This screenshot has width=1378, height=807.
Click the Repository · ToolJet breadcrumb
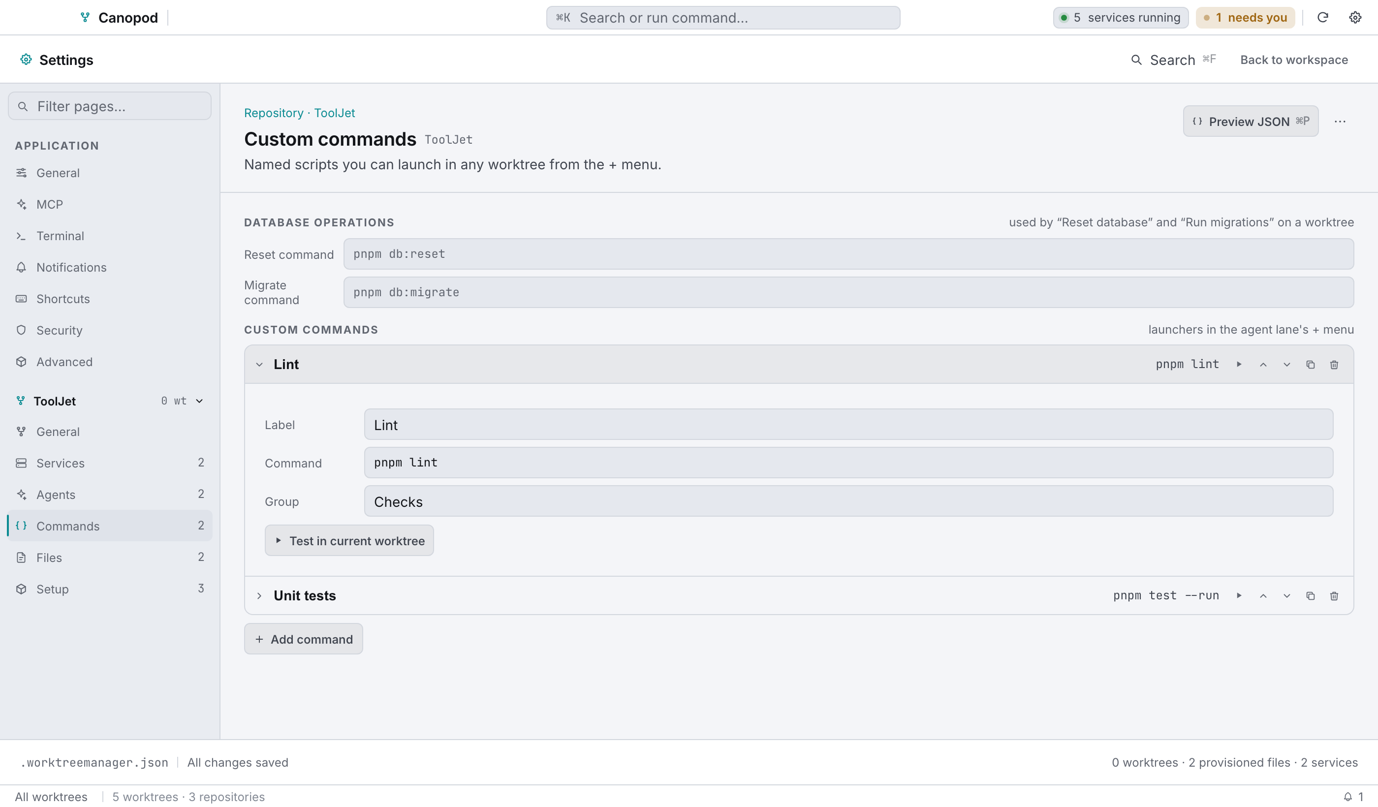tap(299, 113)
